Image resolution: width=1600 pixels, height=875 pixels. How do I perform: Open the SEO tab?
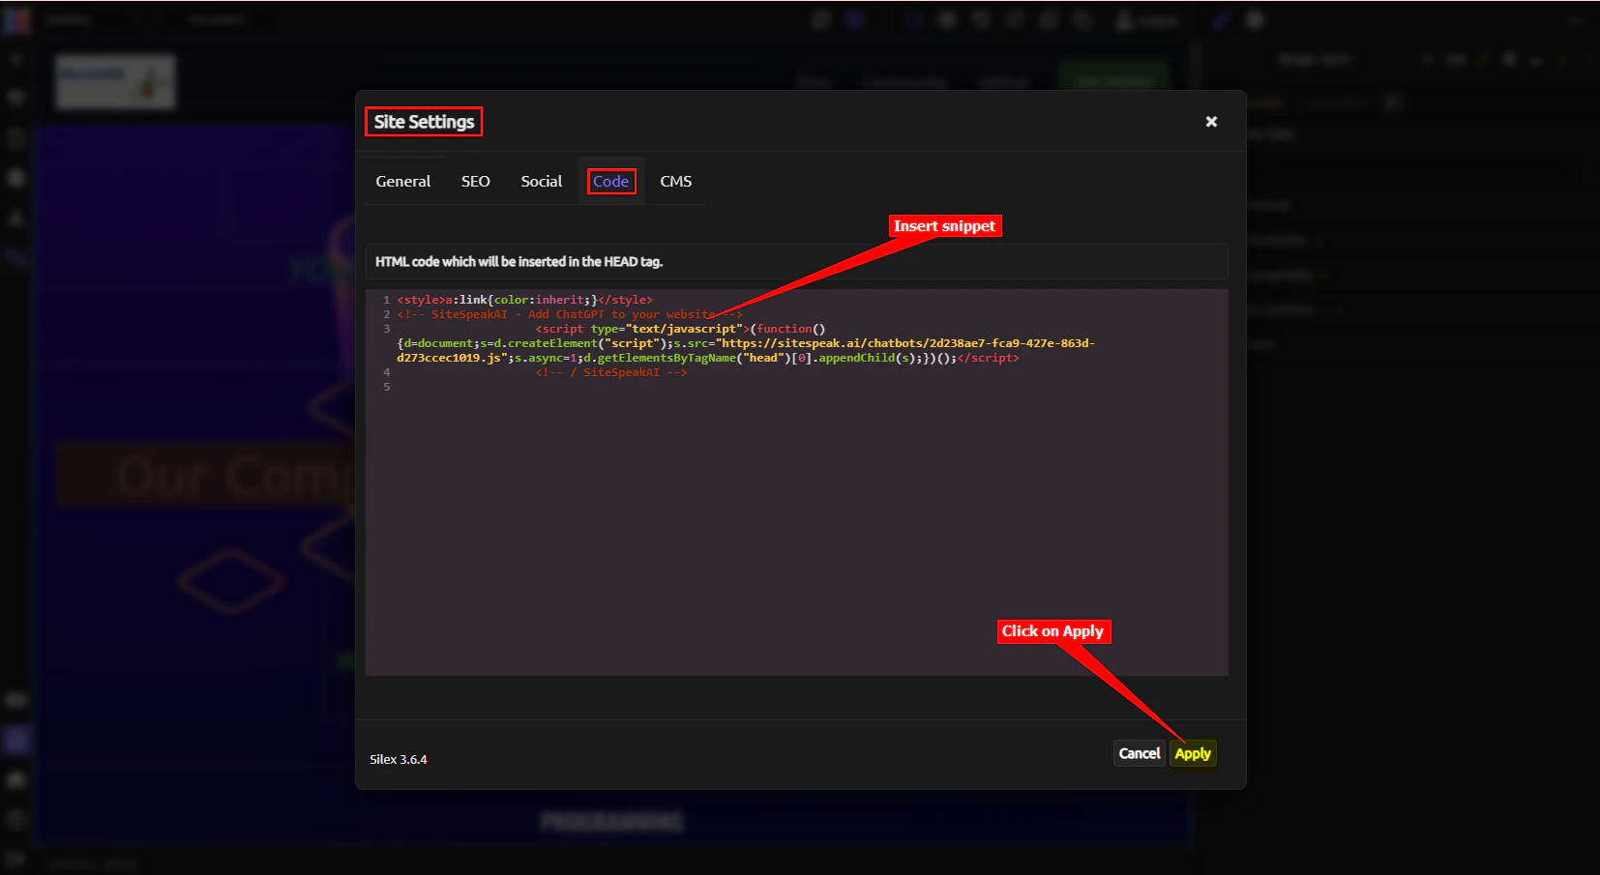(475, 181)
